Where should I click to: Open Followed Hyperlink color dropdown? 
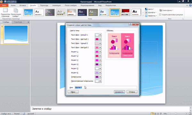(98, 81)
